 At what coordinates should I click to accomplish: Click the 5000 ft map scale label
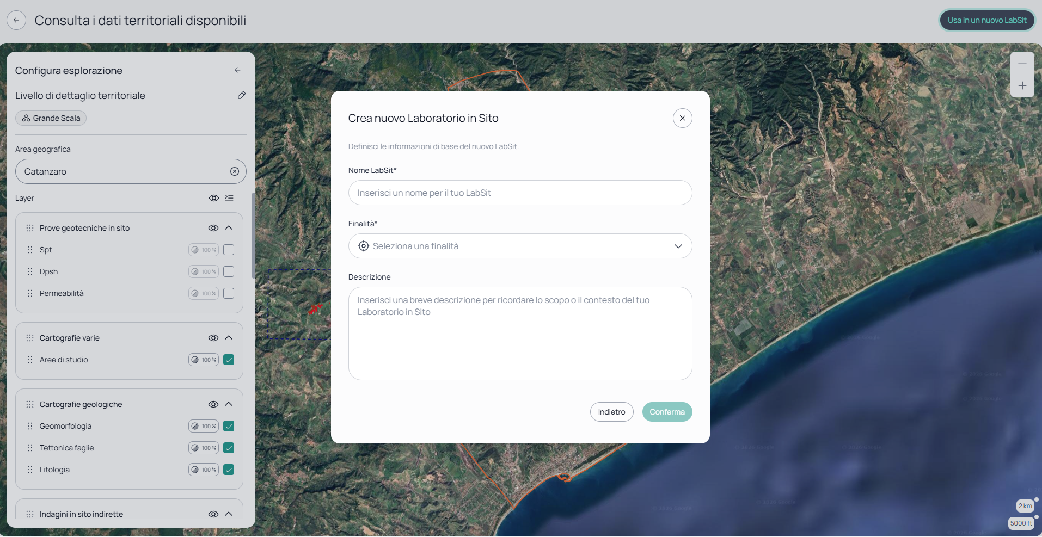(x=1021, y=523)
